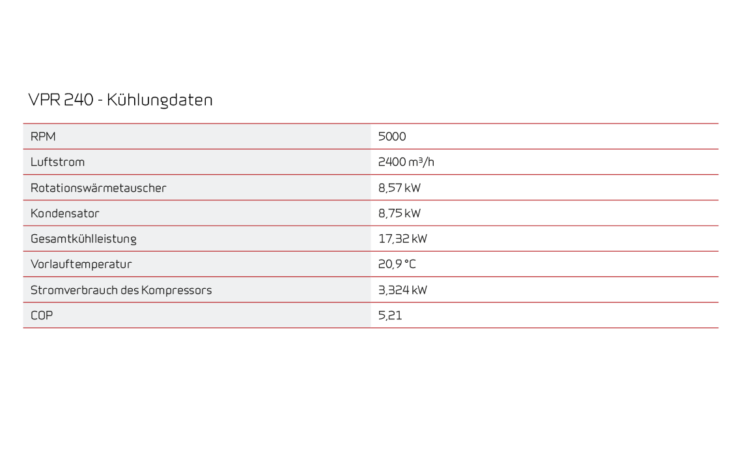Select the RPM row label

click(43, 137)
